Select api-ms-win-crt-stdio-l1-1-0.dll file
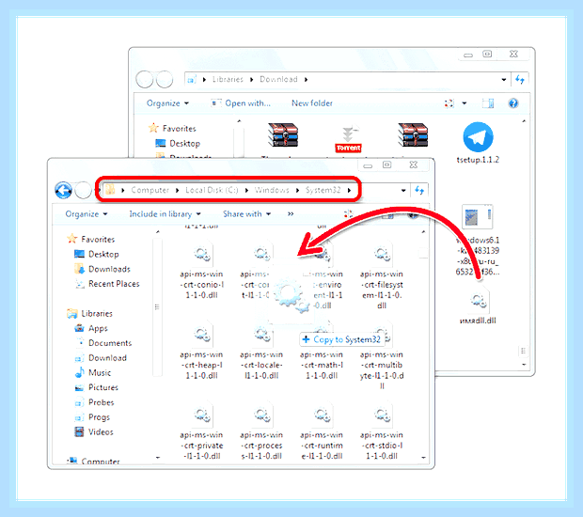Screen dimensions: 583x517 (x=382, y=431)
